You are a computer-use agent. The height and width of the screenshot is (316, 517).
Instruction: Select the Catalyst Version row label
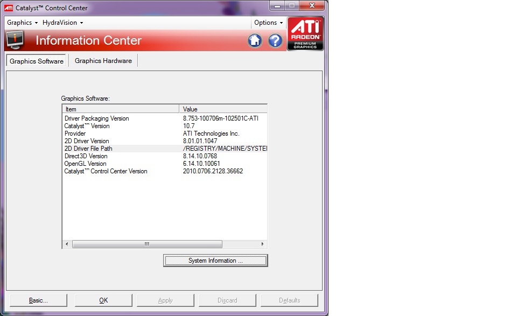coord(87,126)
